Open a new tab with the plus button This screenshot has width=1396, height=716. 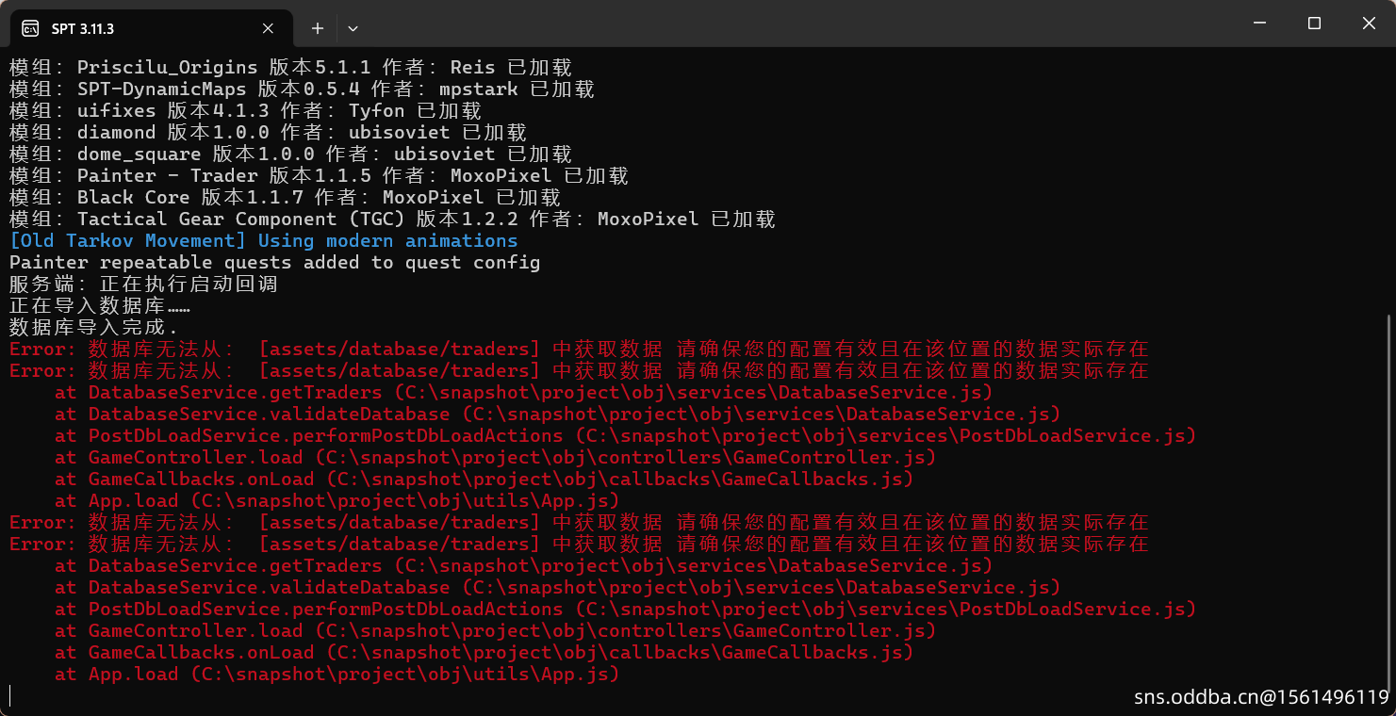318,28
